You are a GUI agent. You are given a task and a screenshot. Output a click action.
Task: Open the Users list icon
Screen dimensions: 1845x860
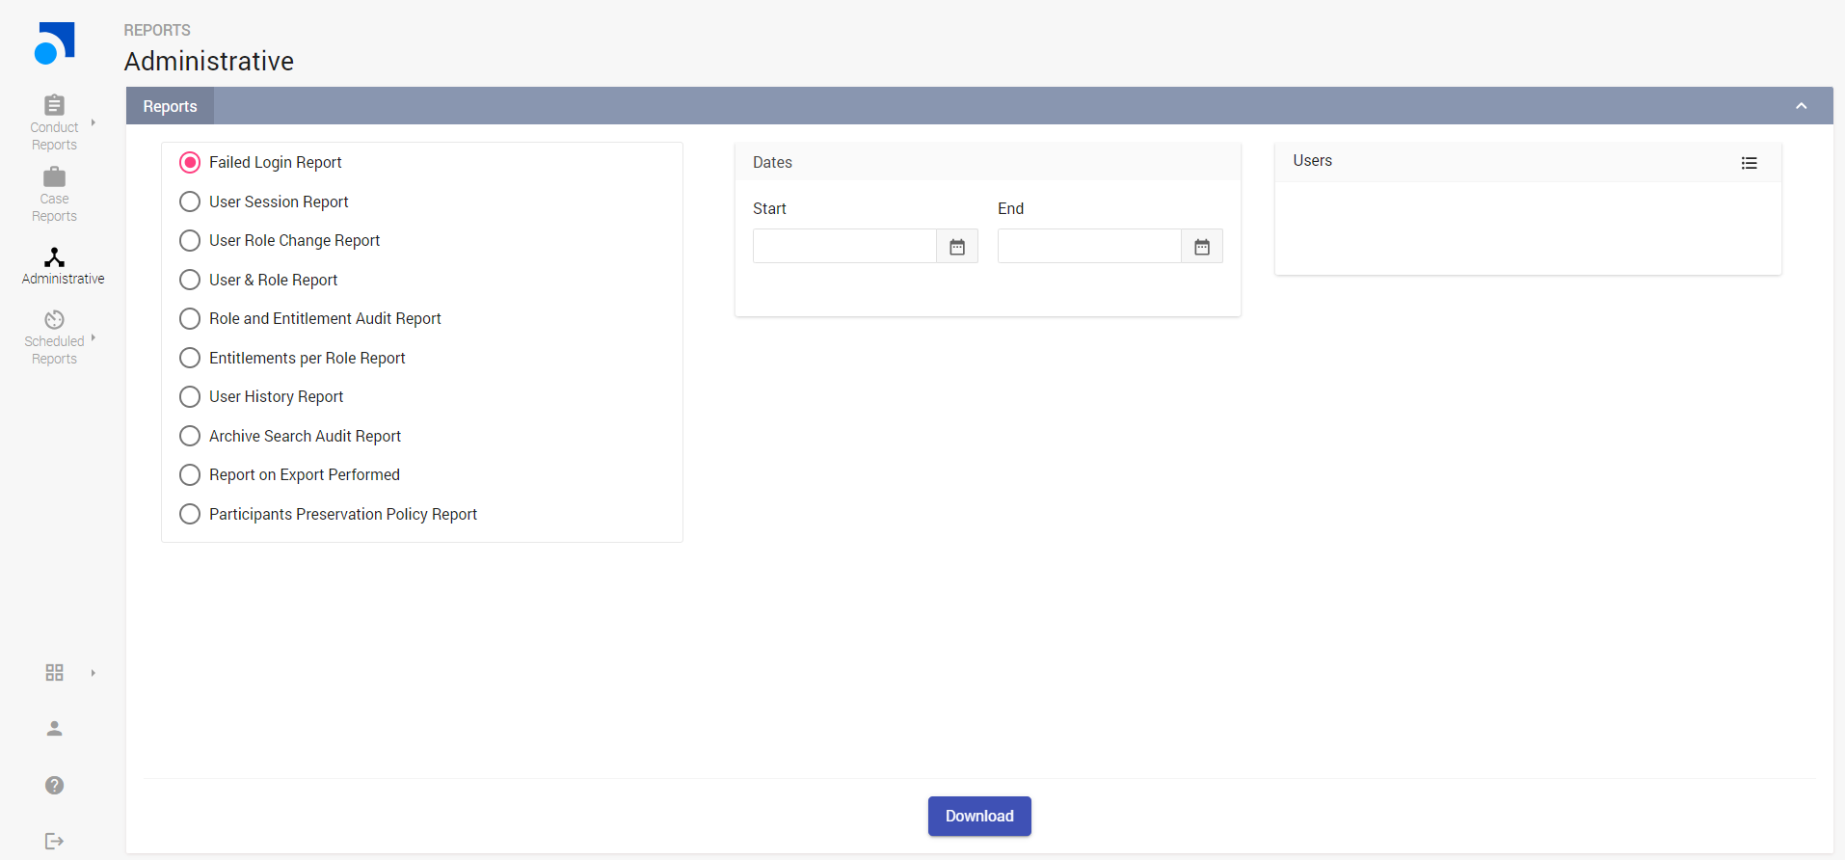[x=1750, y=163]
